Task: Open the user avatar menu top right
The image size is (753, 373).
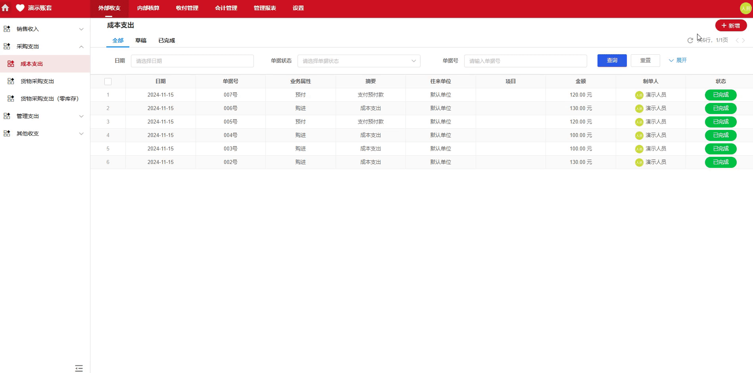Action: [x=745, y=8]
